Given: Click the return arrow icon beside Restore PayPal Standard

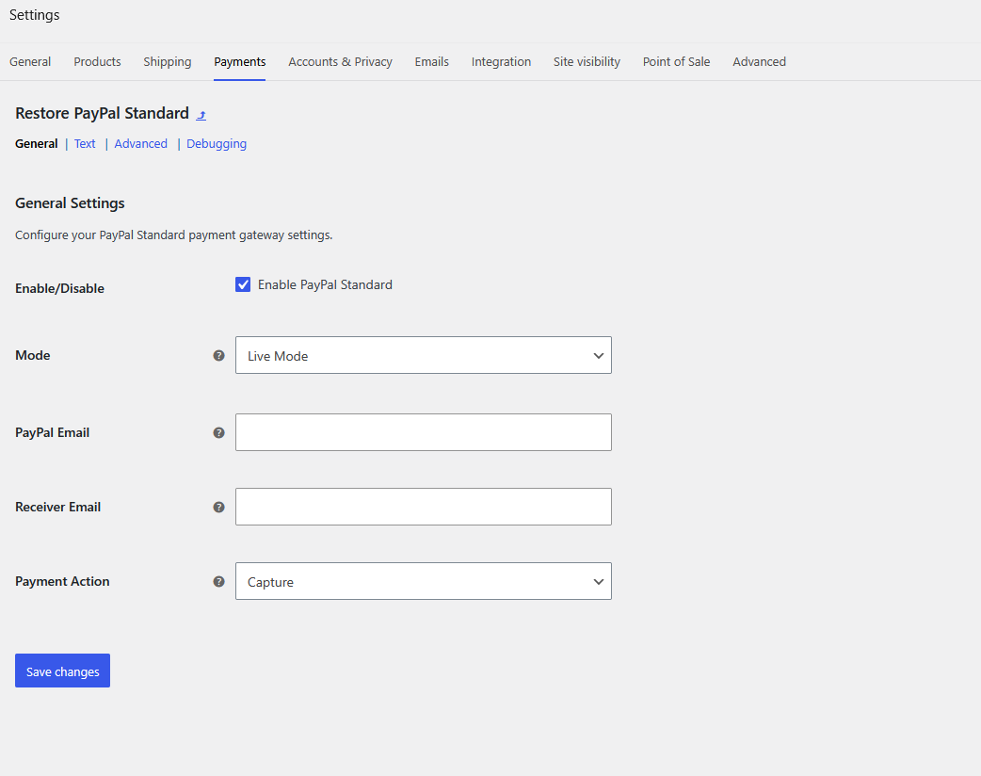Looking at the screenshot, I should [201, 115].
